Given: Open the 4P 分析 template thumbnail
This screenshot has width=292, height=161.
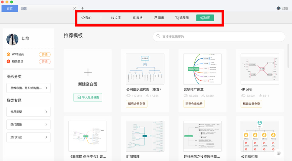Looking at the screenshot, I should click(x=260, y=69).
